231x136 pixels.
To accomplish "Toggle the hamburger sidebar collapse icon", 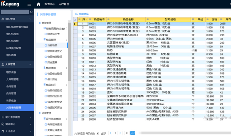I will tap(29, 4).
